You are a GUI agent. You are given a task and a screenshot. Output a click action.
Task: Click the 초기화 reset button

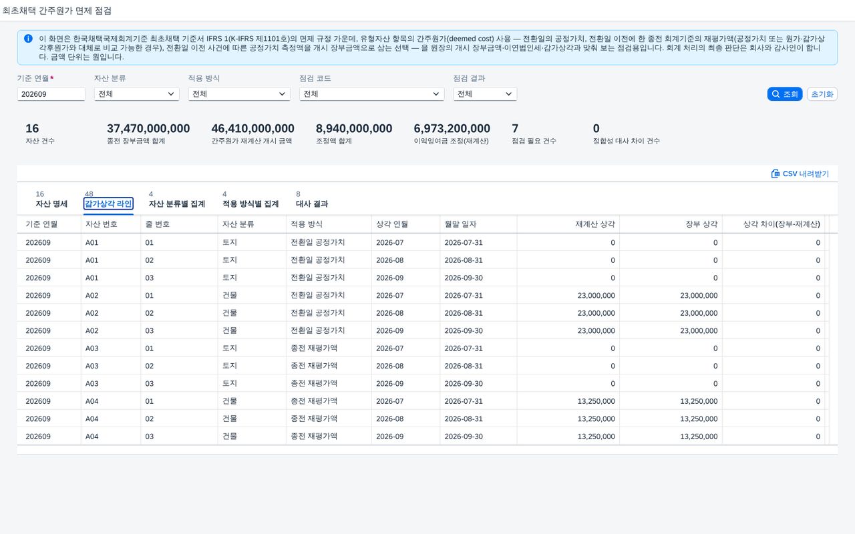(x=822, y=94)
